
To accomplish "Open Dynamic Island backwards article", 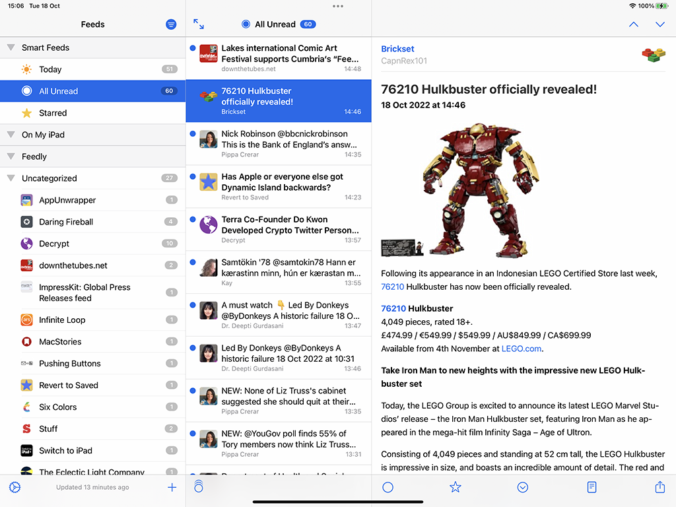I will pos(279,186).
